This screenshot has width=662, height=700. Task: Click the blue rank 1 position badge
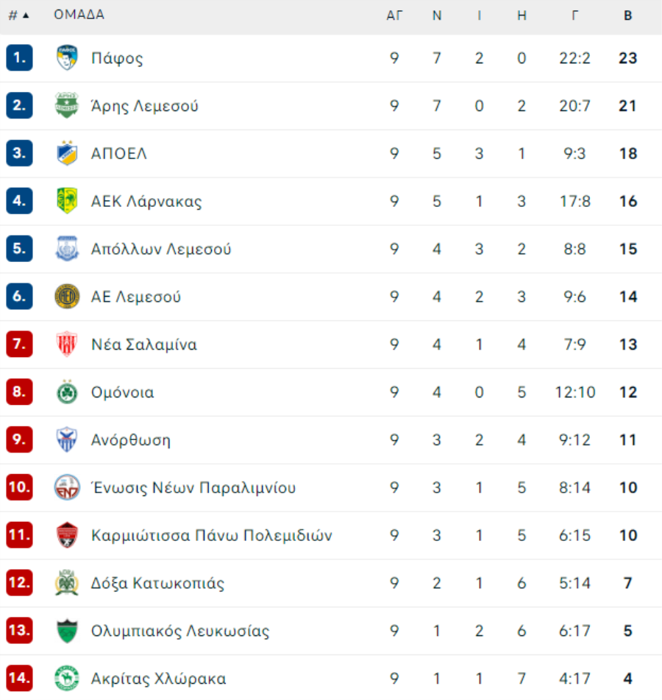coord(20,57)
